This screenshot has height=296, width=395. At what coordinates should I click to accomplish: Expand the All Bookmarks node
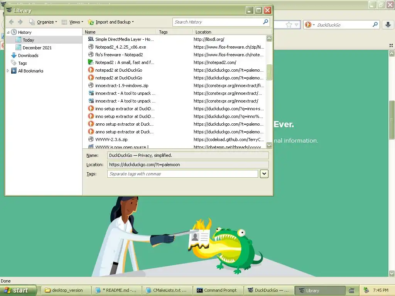point(8,71)
